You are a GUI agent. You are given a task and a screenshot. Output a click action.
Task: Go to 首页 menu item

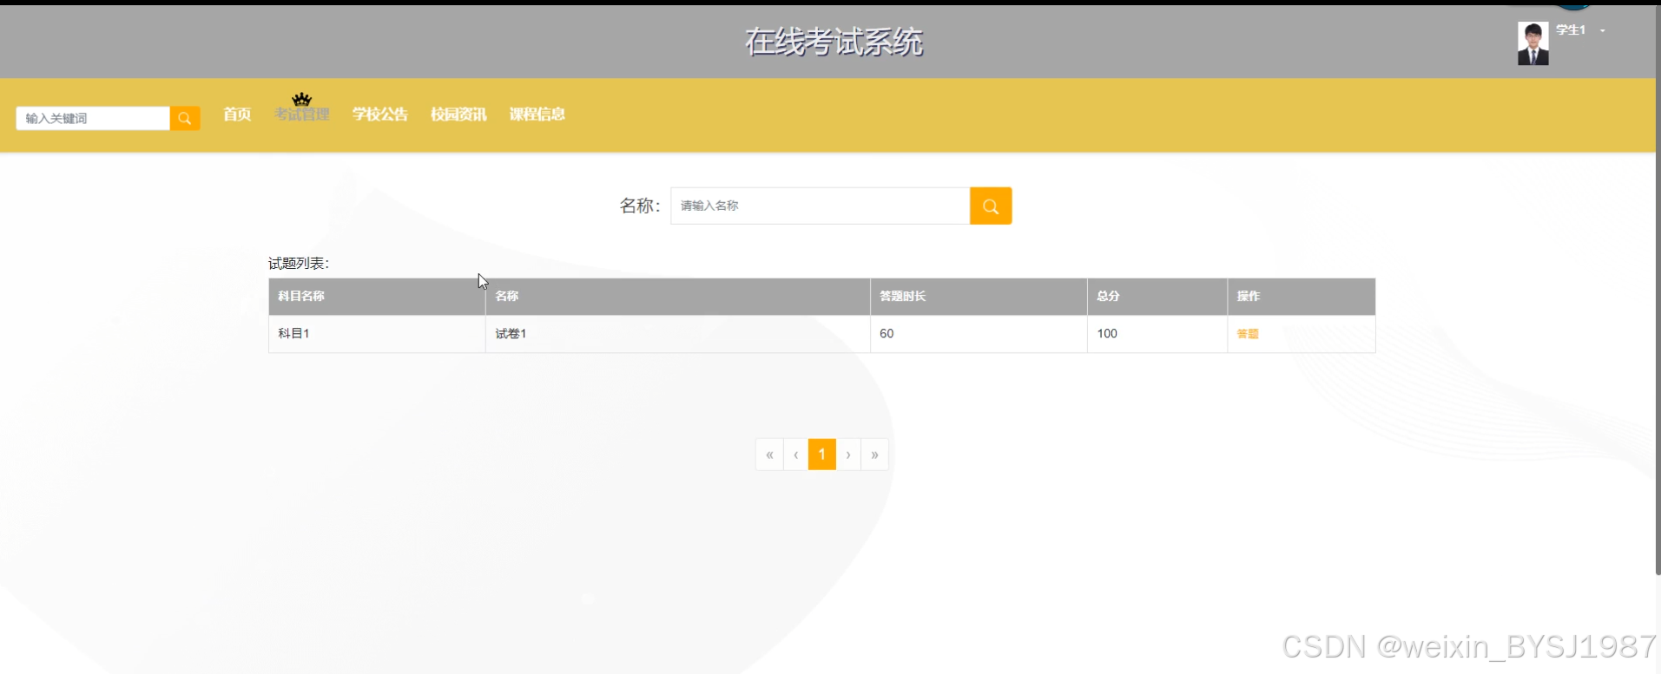tap(237, 115)
